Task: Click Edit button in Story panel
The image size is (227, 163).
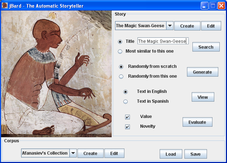Action: point(211,26)
